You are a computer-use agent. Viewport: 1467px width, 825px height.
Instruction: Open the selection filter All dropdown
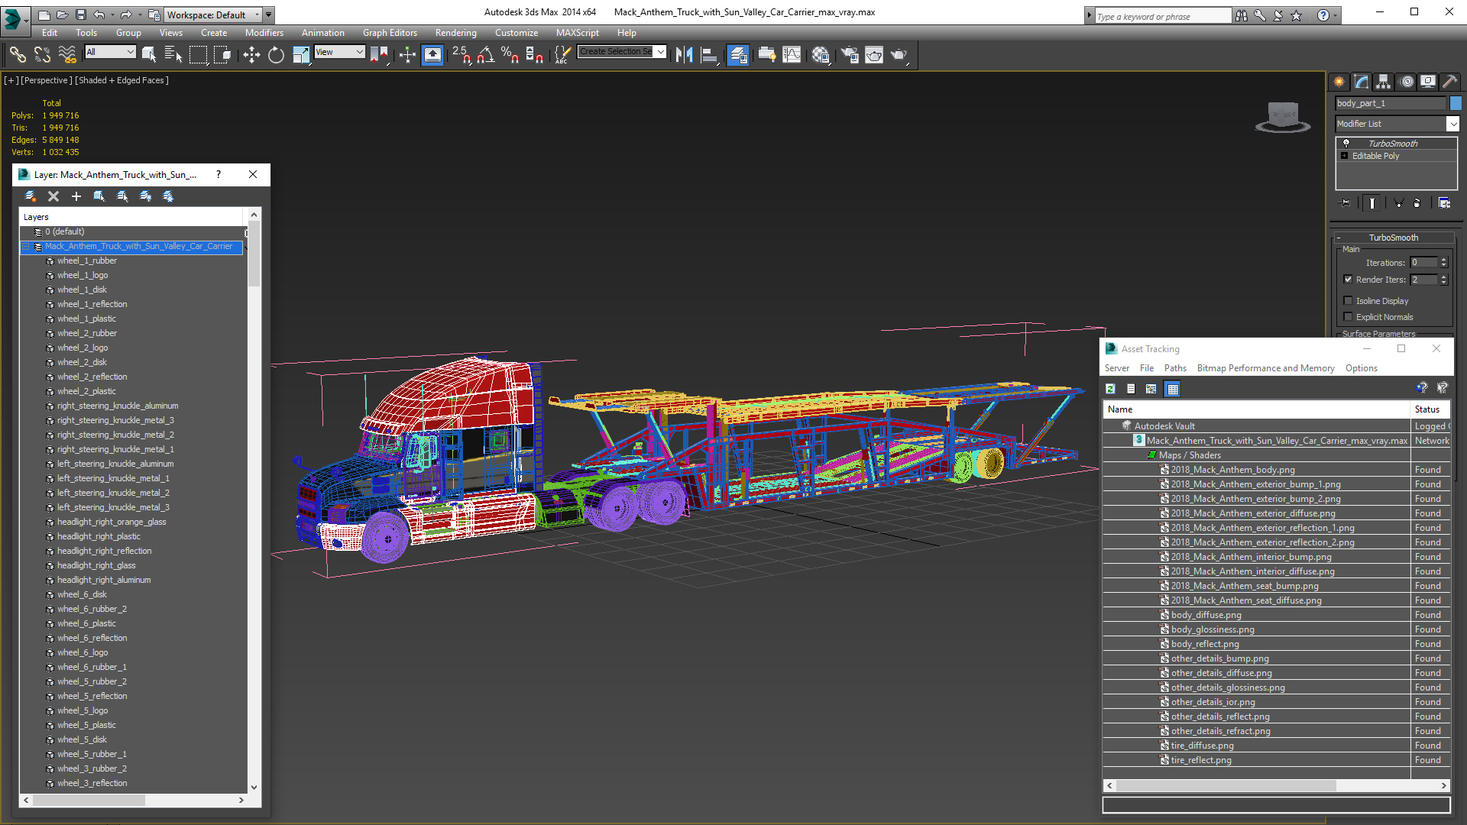coord(111,52)
